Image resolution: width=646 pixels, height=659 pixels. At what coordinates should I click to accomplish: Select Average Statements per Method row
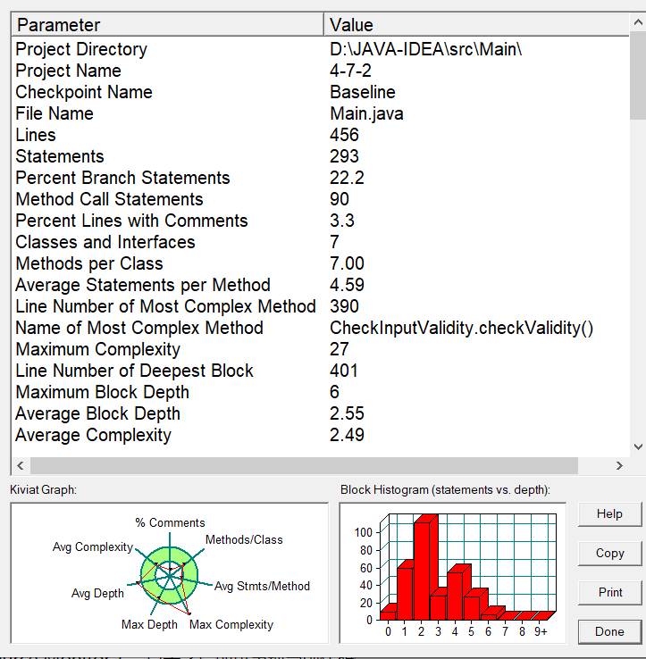click(321, 285)
